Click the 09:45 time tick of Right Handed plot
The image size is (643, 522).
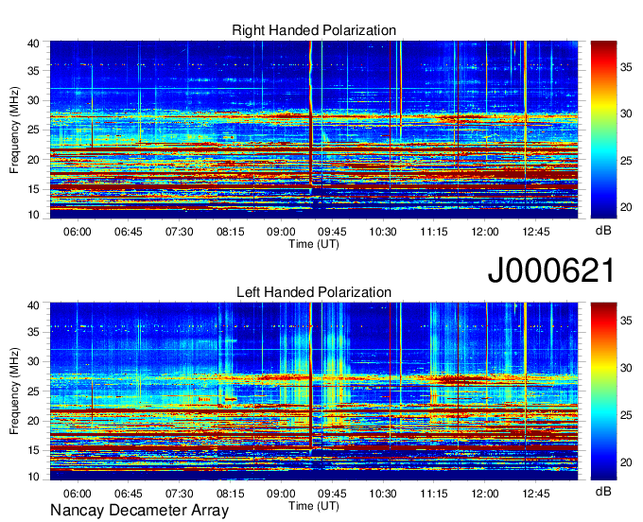click(332, 232)
